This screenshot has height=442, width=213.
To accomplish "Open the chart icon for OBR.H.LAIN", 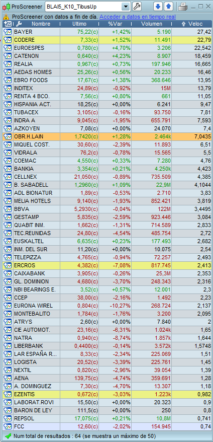I will click(x=7, y=136).
